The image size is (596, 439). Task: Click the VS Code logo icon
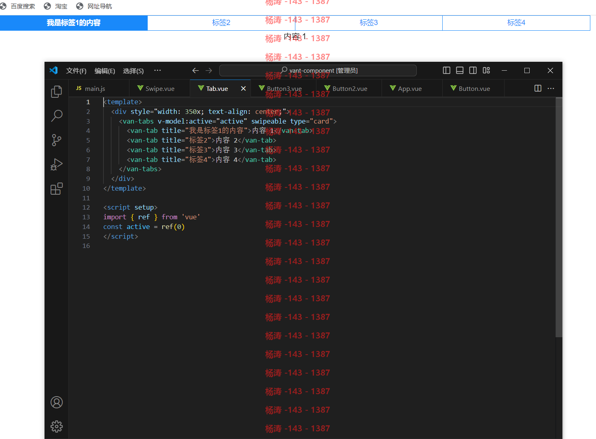point(53,70)
